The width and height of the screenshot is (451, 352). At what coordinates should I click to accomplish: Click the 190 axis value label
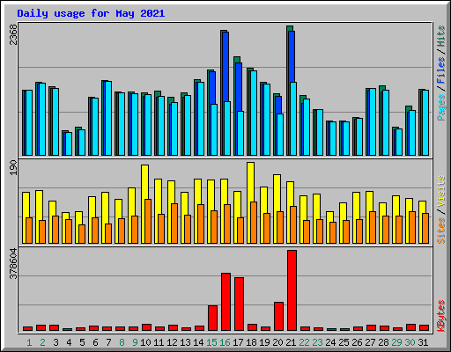pyautogui.click(x=13, y=167)
